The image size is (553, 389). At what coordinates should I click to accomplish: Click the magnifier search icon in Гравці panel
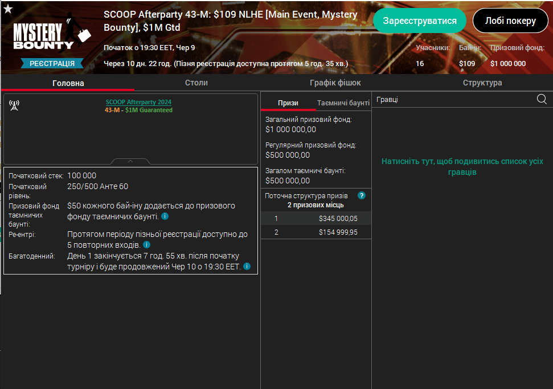(x=542, y=99)
